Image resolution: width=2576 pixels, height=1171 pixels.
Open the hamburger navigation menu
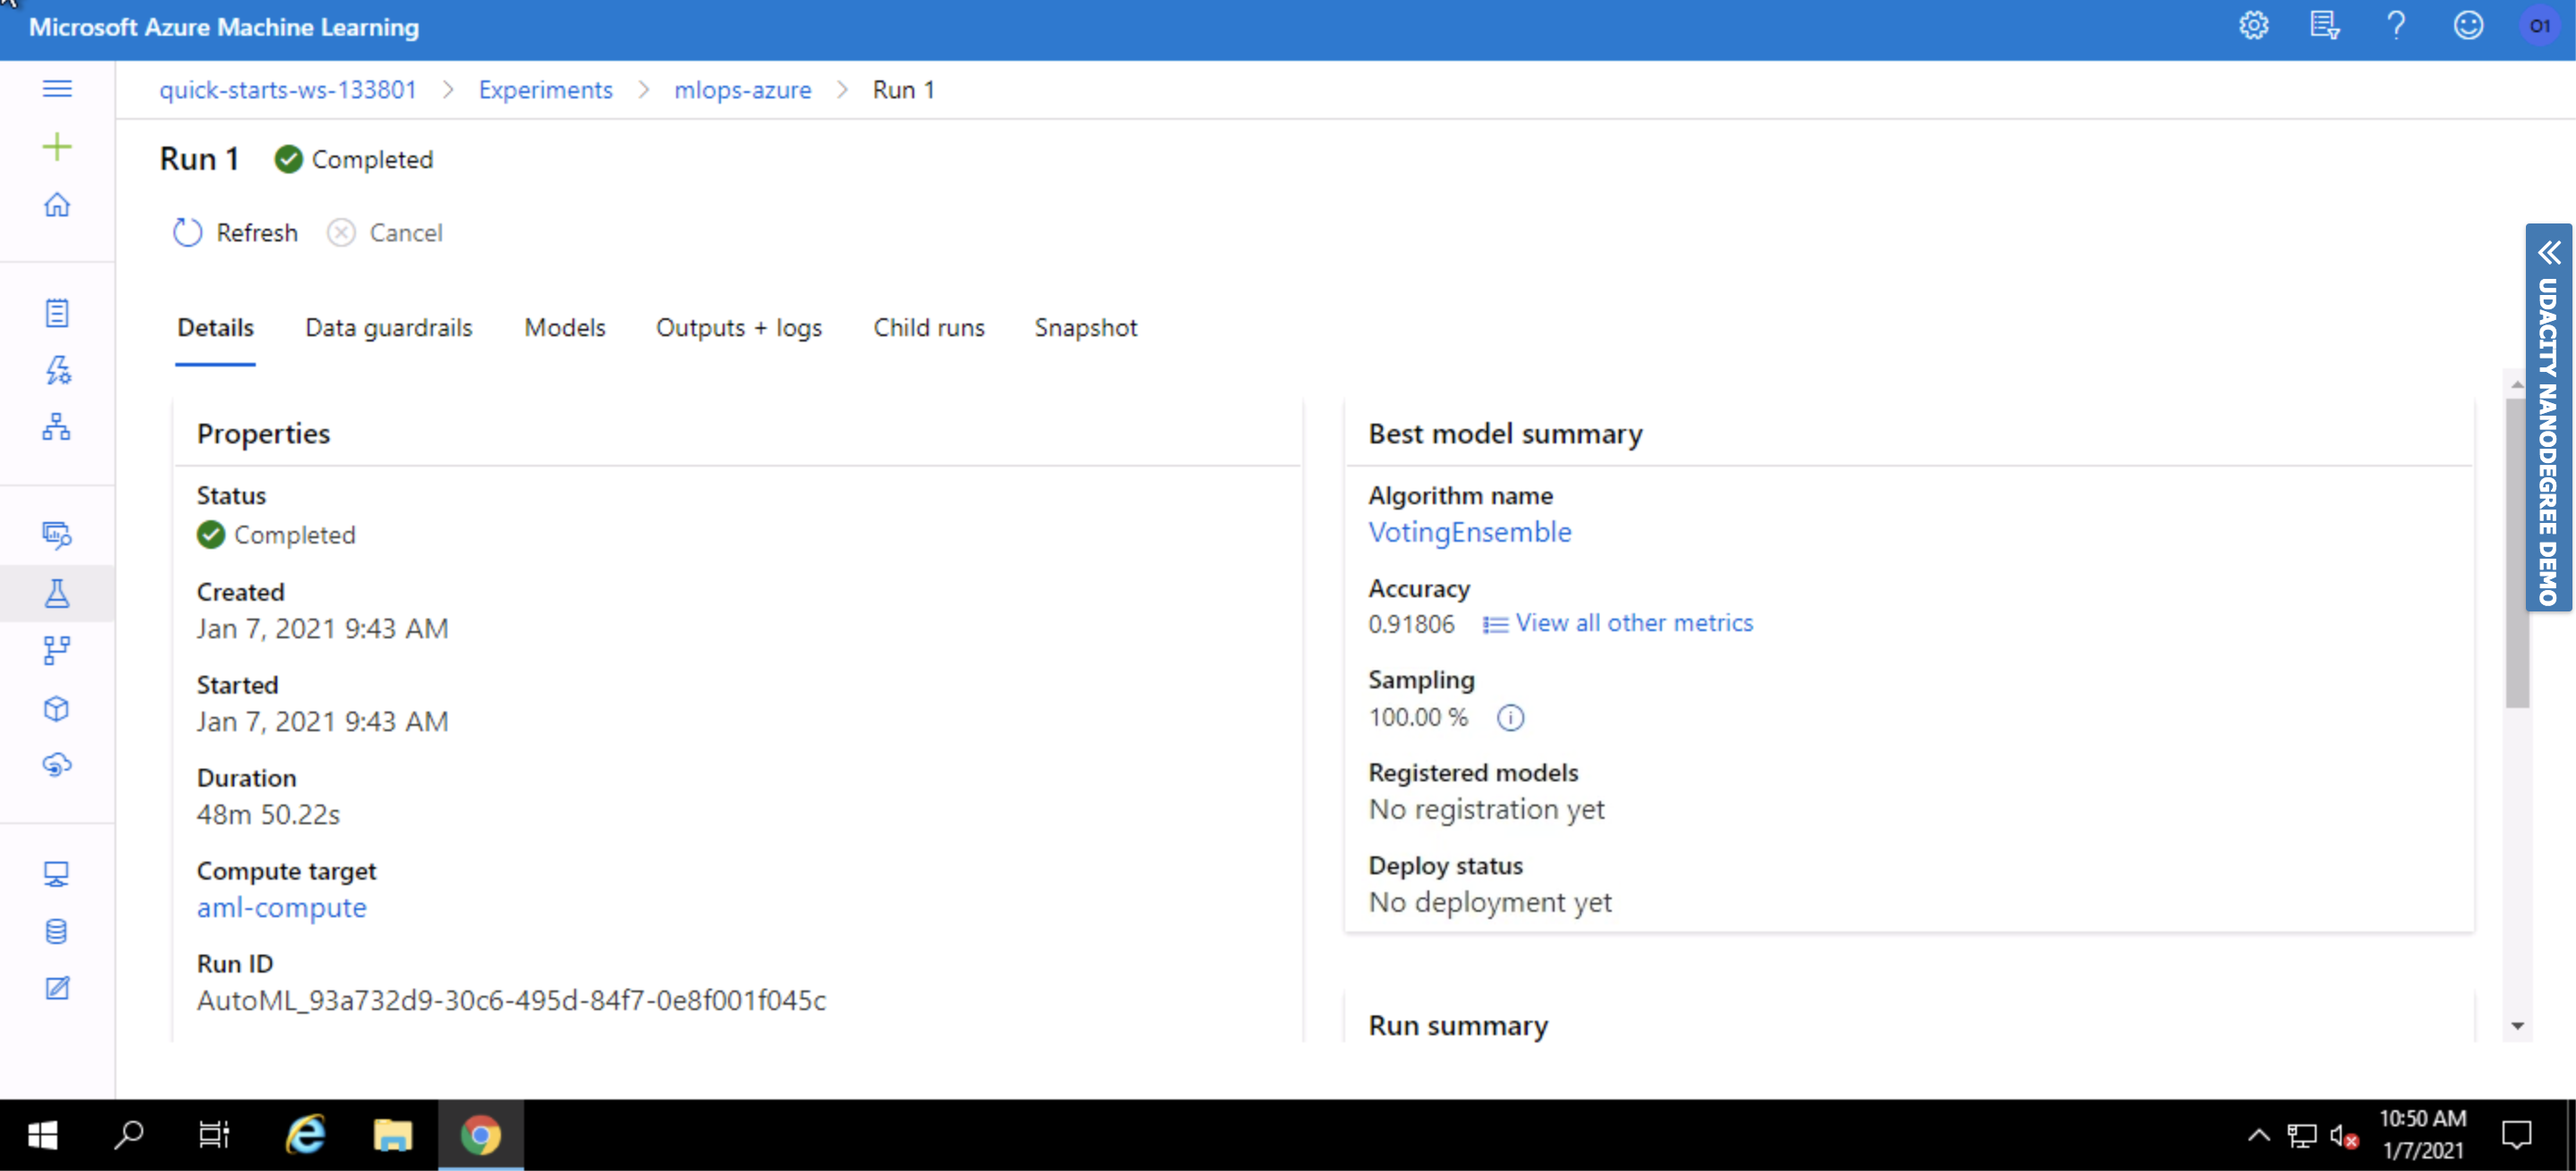[57, 88]
